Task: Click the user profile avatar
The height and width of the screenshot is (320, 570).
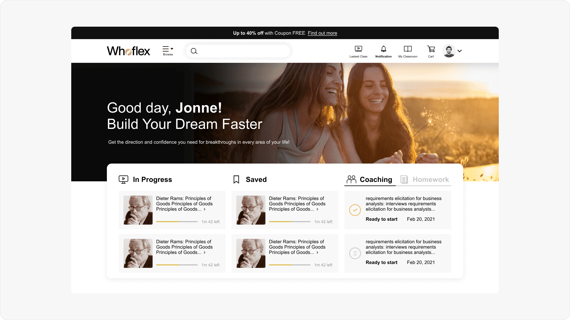Action: pyautogui.click(x=449, y=51)
